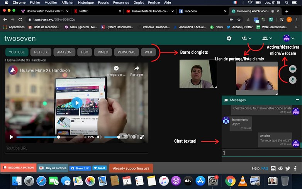This screenshot has height=189, width=302.
Task: Click the Facebook Share 2.1K button
Action: 80,168
